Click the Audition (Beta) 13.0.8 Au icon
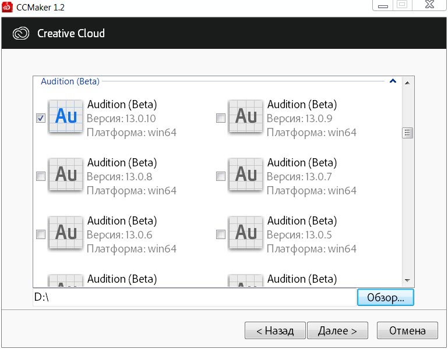 (x=66, y=174)
